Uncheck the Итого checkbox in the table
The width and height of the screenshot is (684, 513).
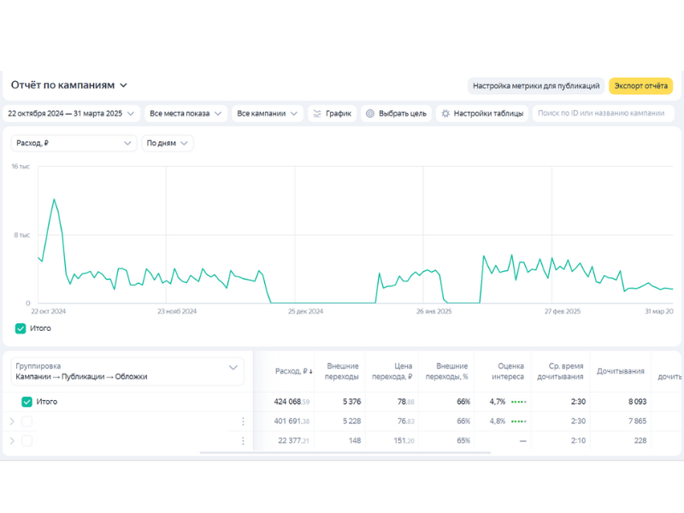[27, 402]
